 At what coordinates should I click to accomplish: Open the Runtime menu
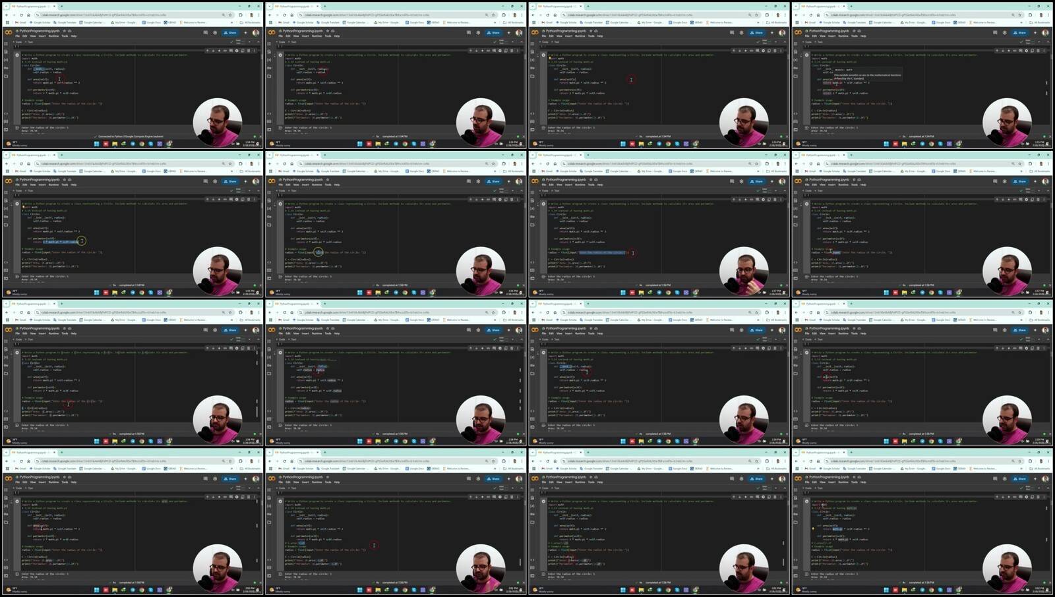coord(54,36)
